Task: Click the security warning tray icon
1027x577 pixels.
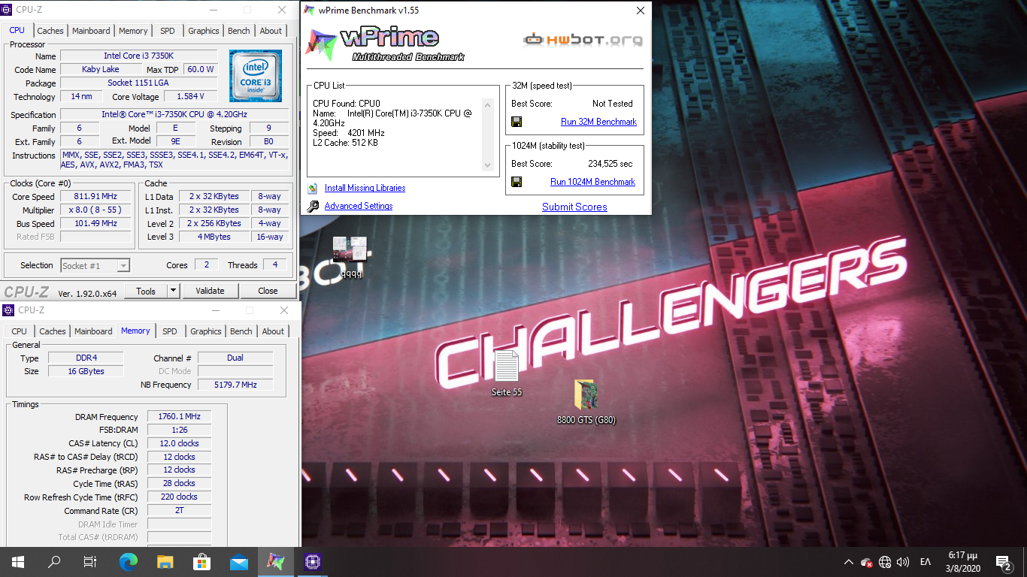Action: [867, 562]
